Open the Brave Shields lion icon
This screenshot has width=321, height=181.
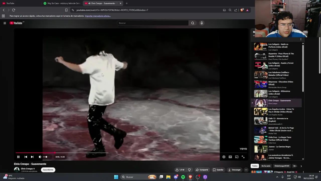[x=242, y=10]
